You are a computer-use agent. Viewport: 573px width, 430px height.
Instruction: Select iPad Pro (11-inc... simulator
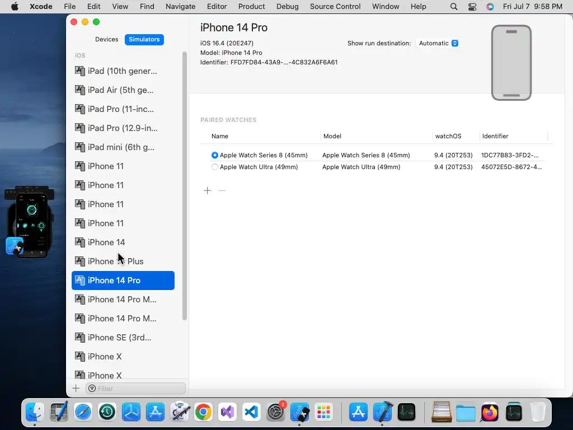(123, 109)
